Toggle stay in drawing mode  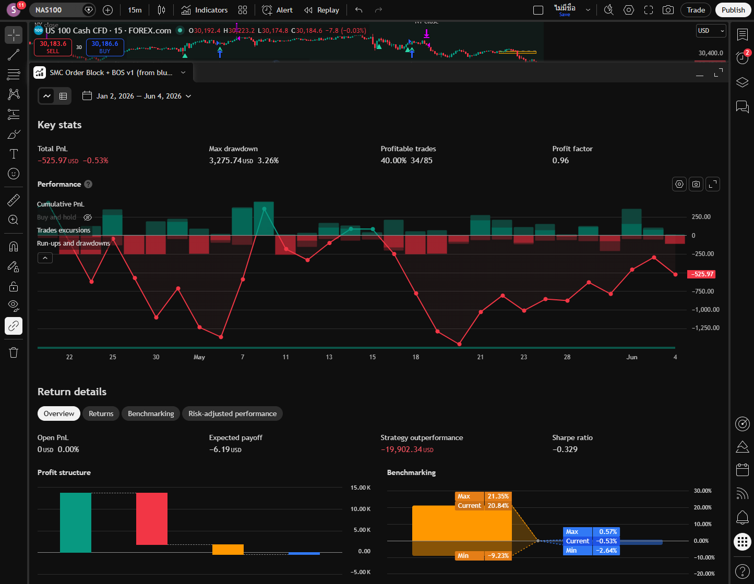coord(14,266)
